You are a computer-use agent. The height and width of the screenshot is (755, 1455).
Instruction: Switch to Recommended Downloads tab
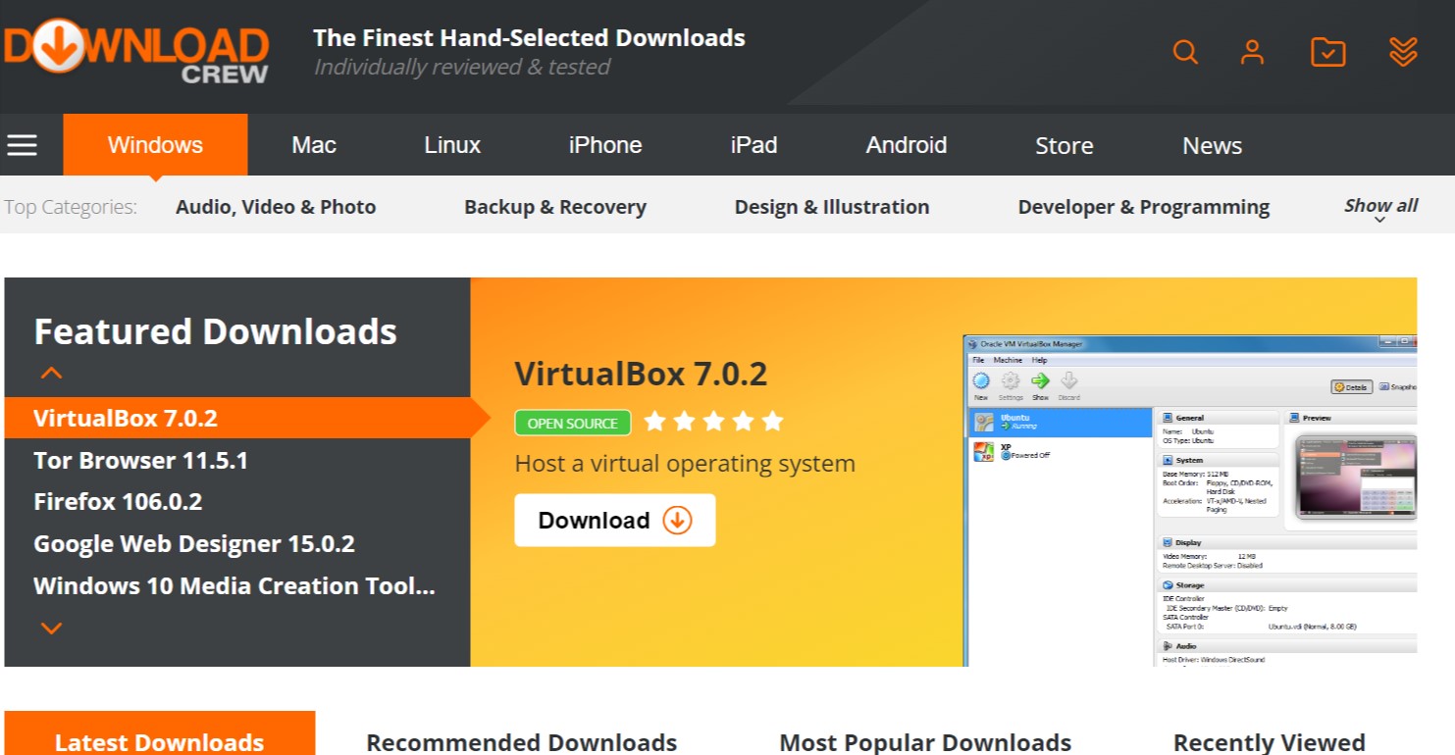pos(522,742)
